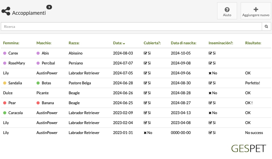This screenshot has height=159, width=272.
Task: Click the magnifier search button
Action: point(266,26)
